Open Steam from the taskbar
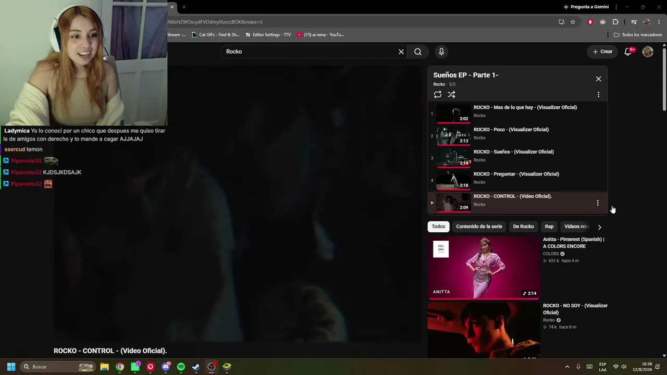 click(196, 367)
